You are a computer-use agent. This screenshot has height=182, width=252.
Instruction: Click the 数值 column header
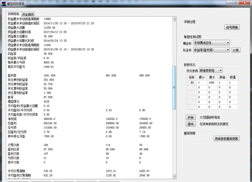pyautogui.click(x=232, y=77)
